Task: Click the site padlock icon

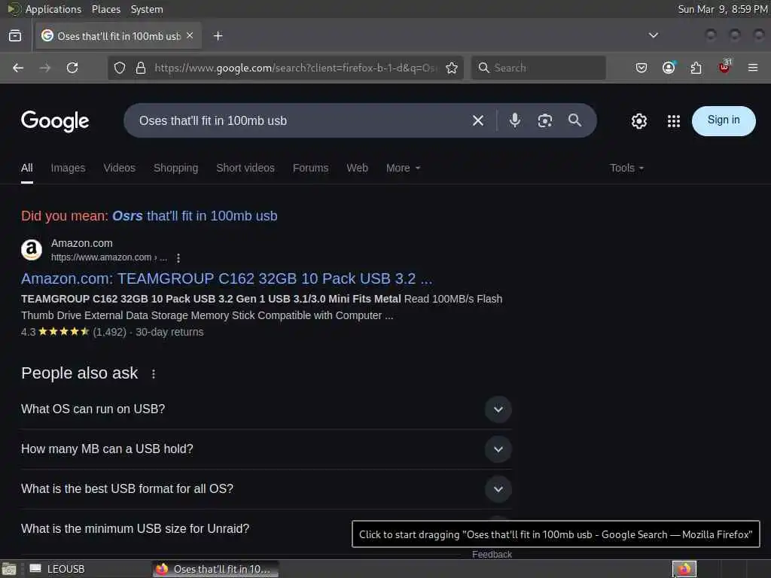Action: (141, 68)
